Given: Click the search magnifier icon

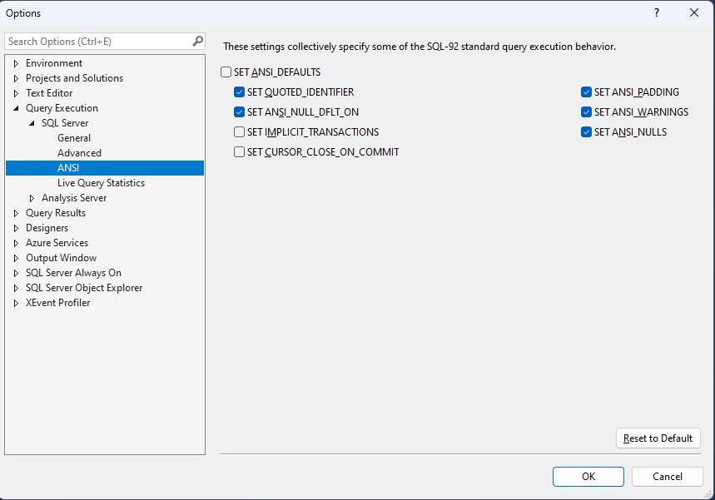Looking at the screenshot, I should coord(197,42).
